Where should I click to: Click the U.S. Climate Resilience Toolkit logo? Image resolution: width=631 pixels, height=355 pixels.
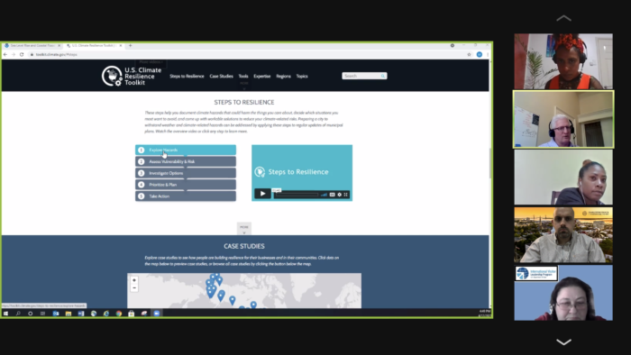tap(132, 76)
